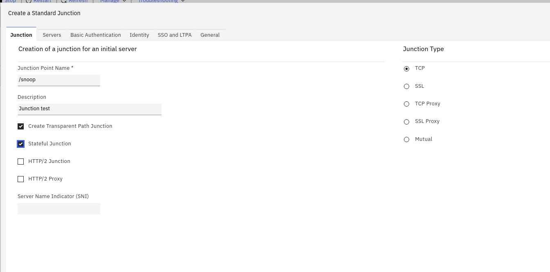Click the Junction Point Name field
This screenshot has height=272, width=550.
[x=59, y=80]
